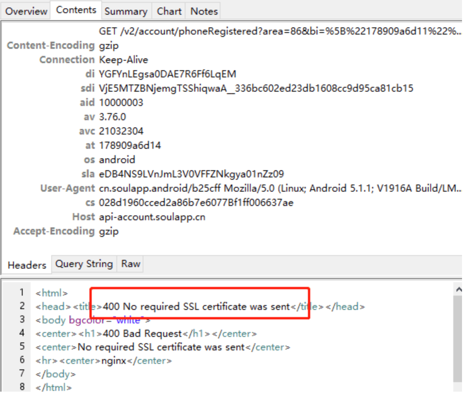
Task: Click the closing html tag on line 8
Action: (54, 387)
